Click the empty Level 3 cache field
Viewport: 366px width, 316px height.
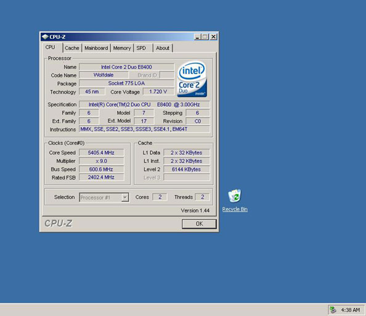pos(186,177)
